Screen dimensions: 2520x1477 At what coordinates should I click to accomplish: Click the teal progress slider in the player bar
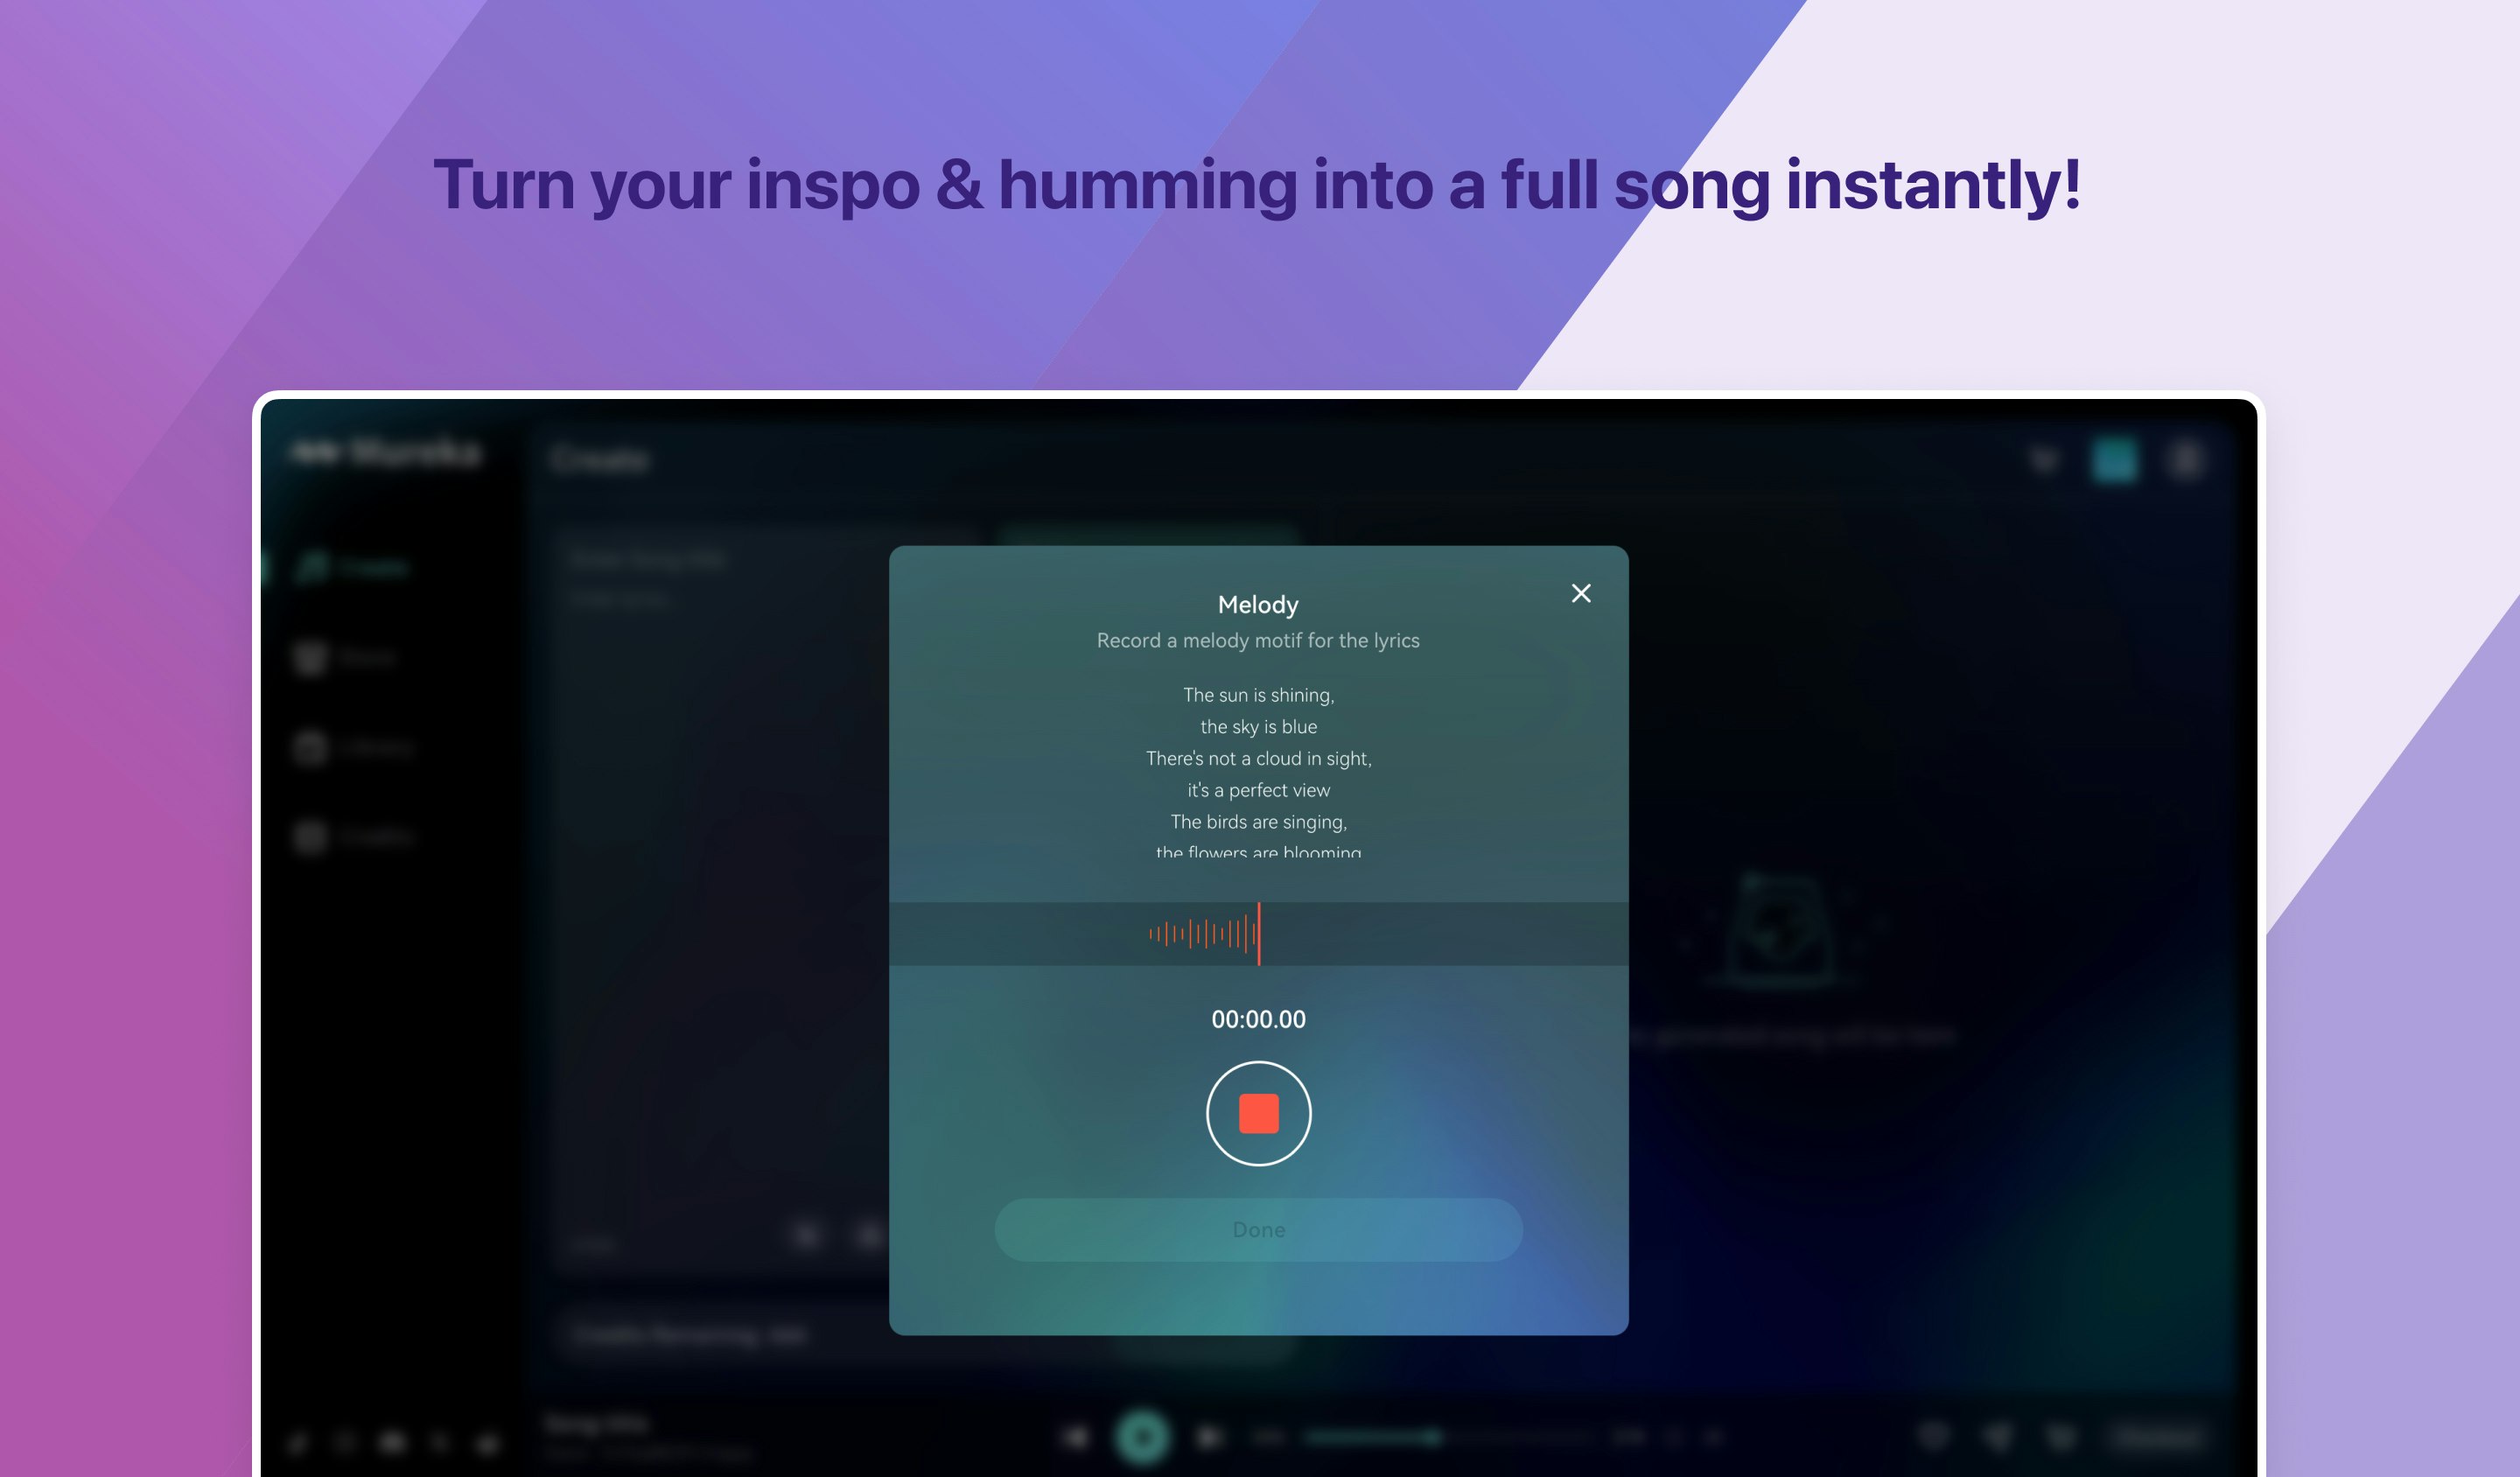click(x=1445, y=1437)
